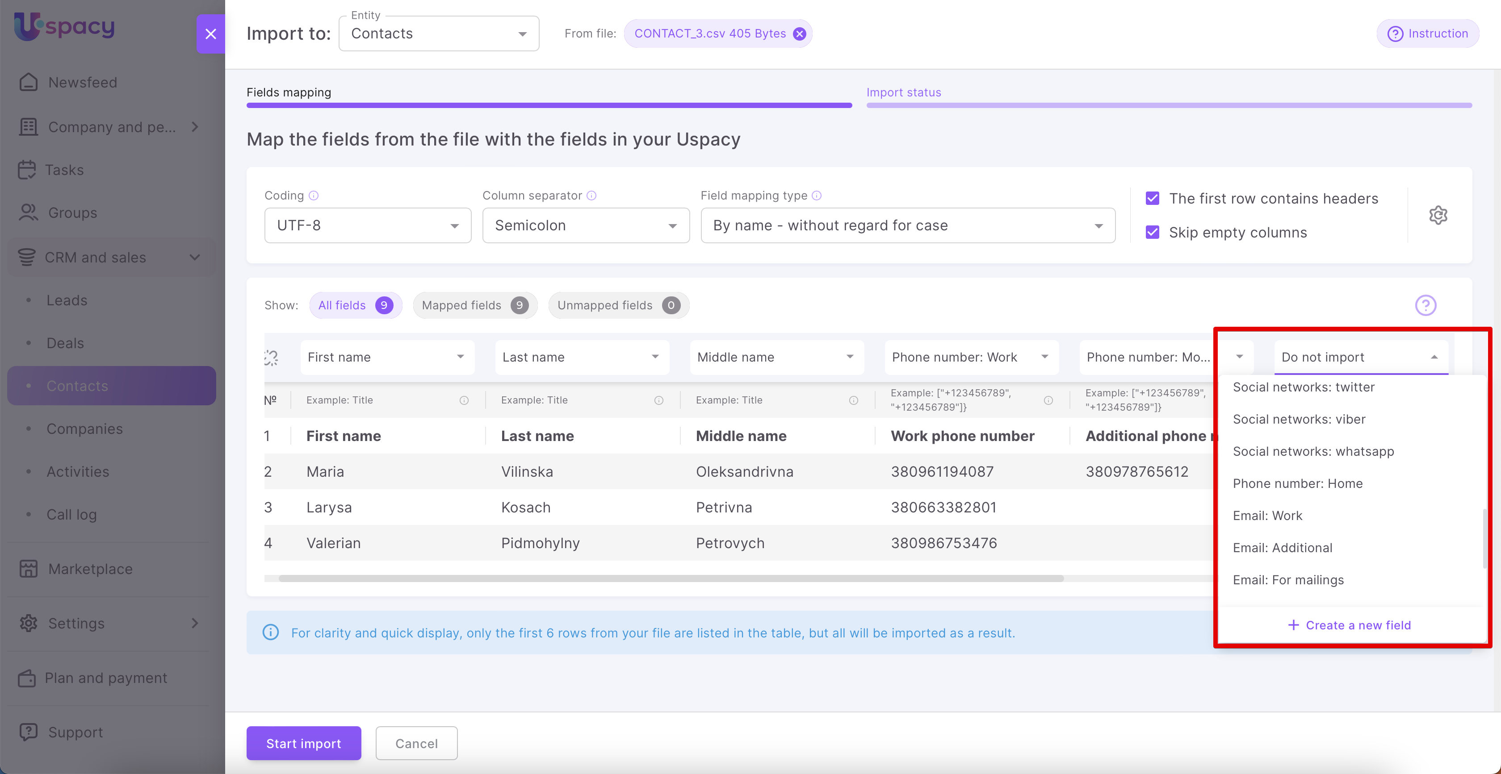Click the unlink mapping icon left of First name

click(271, 357)
